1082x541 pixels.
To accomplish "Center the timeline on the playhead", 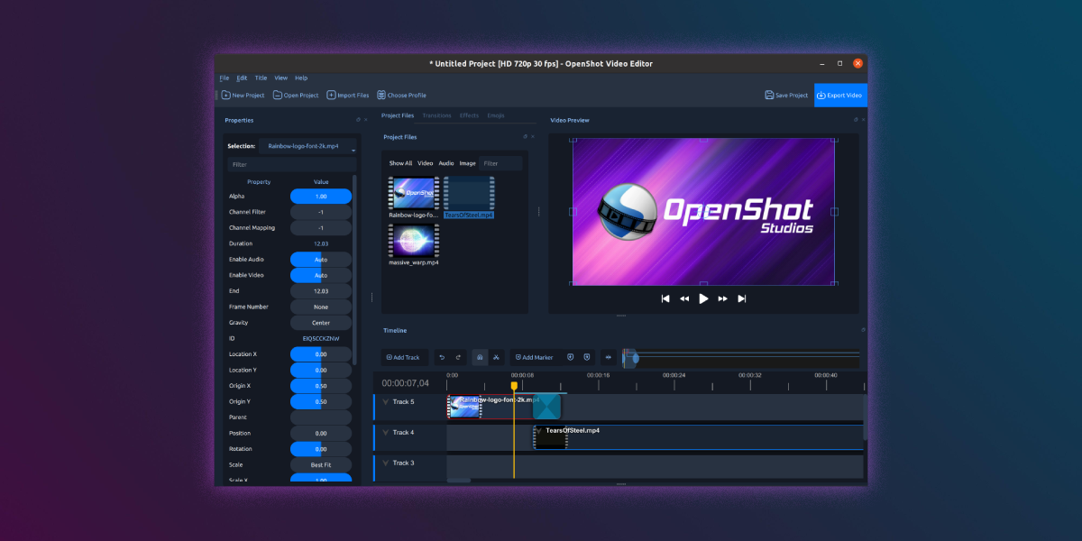I will pos(608,357).
